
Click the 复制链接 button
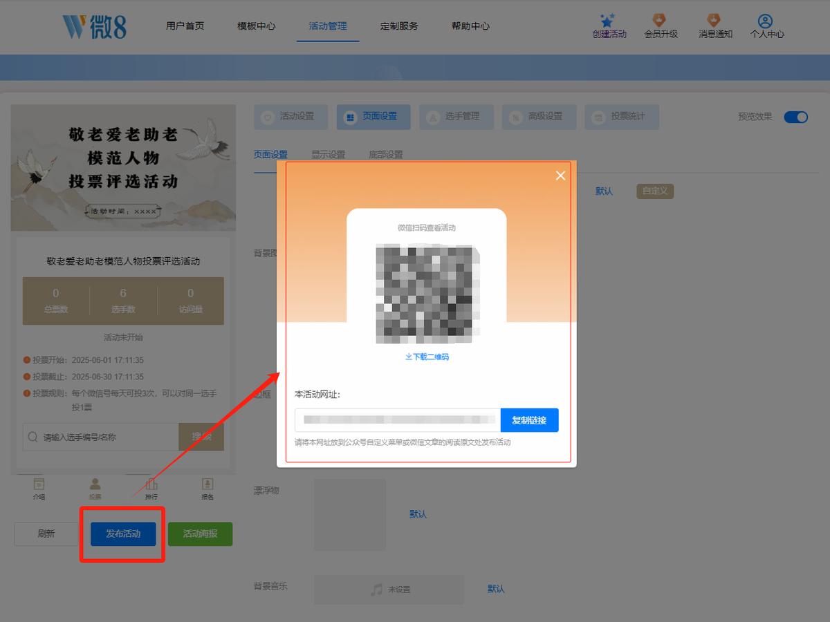point(529,420)
